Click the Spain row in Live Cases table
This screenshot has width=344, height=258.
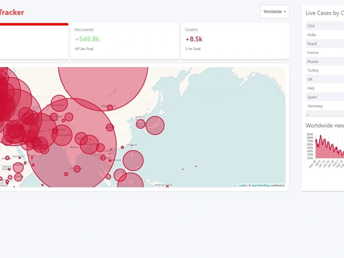tap(325, 97)
